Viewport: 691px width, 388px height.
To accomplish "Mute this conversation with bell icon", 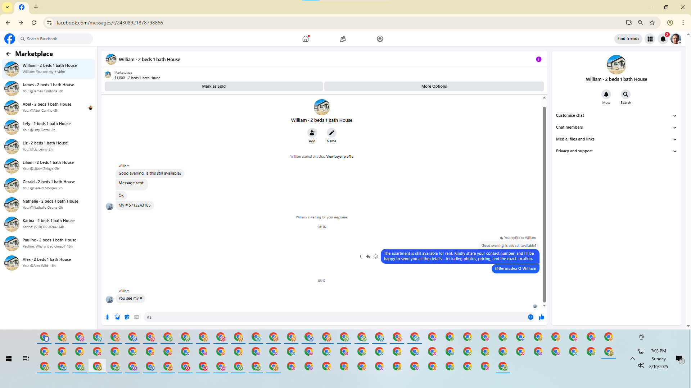I will (x=606, y=94).
